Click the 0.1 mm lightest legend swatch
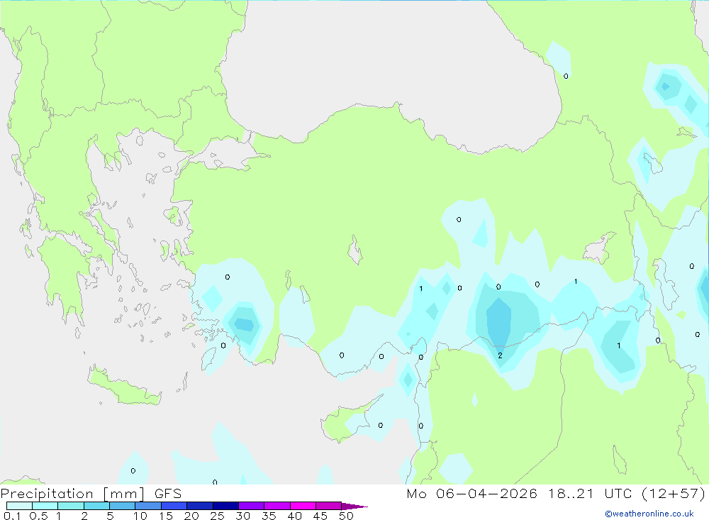Screen dimensions: 709x520 point(19,506)
